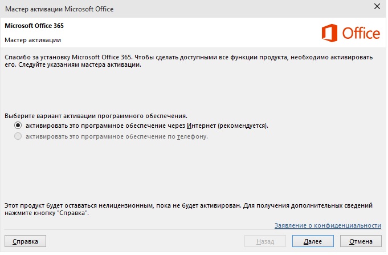Click the bold 'Microsoft Office 365' heading
The width and height of the screenshot is (388, 255).
[x=34, y=26]
